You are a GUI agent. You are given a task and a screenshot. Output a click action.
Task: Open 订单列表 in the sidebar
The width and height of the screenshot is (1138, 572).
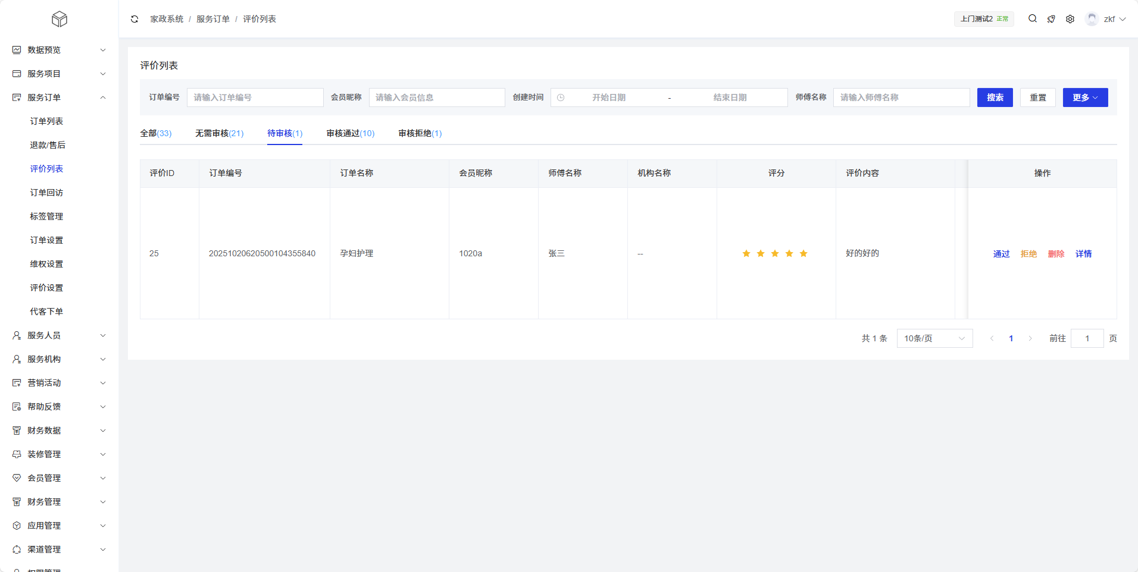[x=46, y=121]
